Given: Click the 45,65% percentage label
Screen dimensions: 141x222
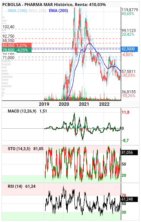Looking at the screenshot, I should [128, 14].
